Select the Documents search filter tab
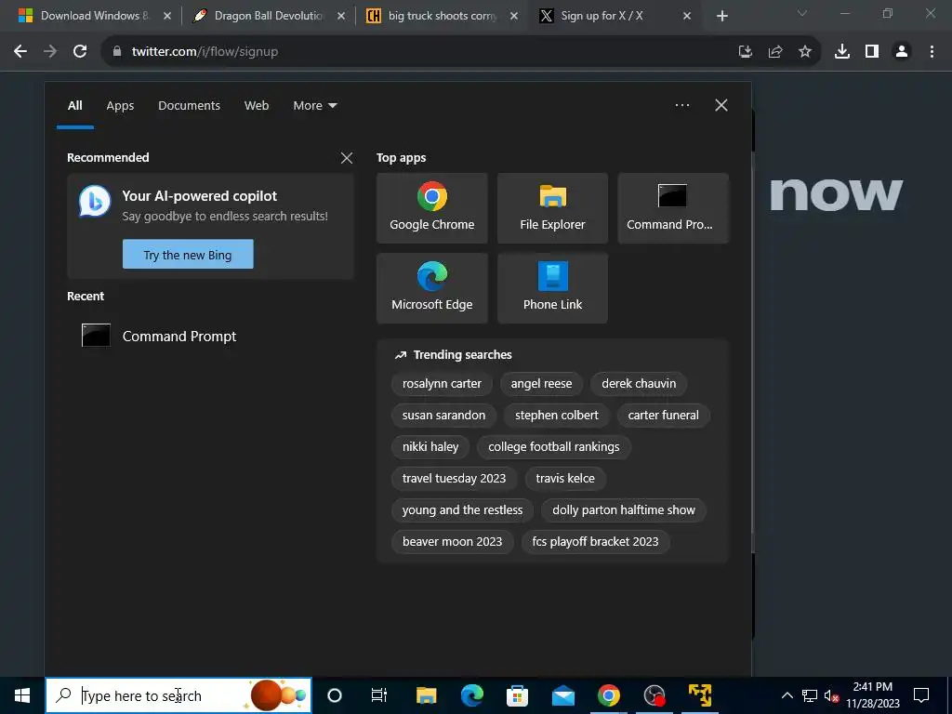Screen dimensions: 952x714 [189, 106]
